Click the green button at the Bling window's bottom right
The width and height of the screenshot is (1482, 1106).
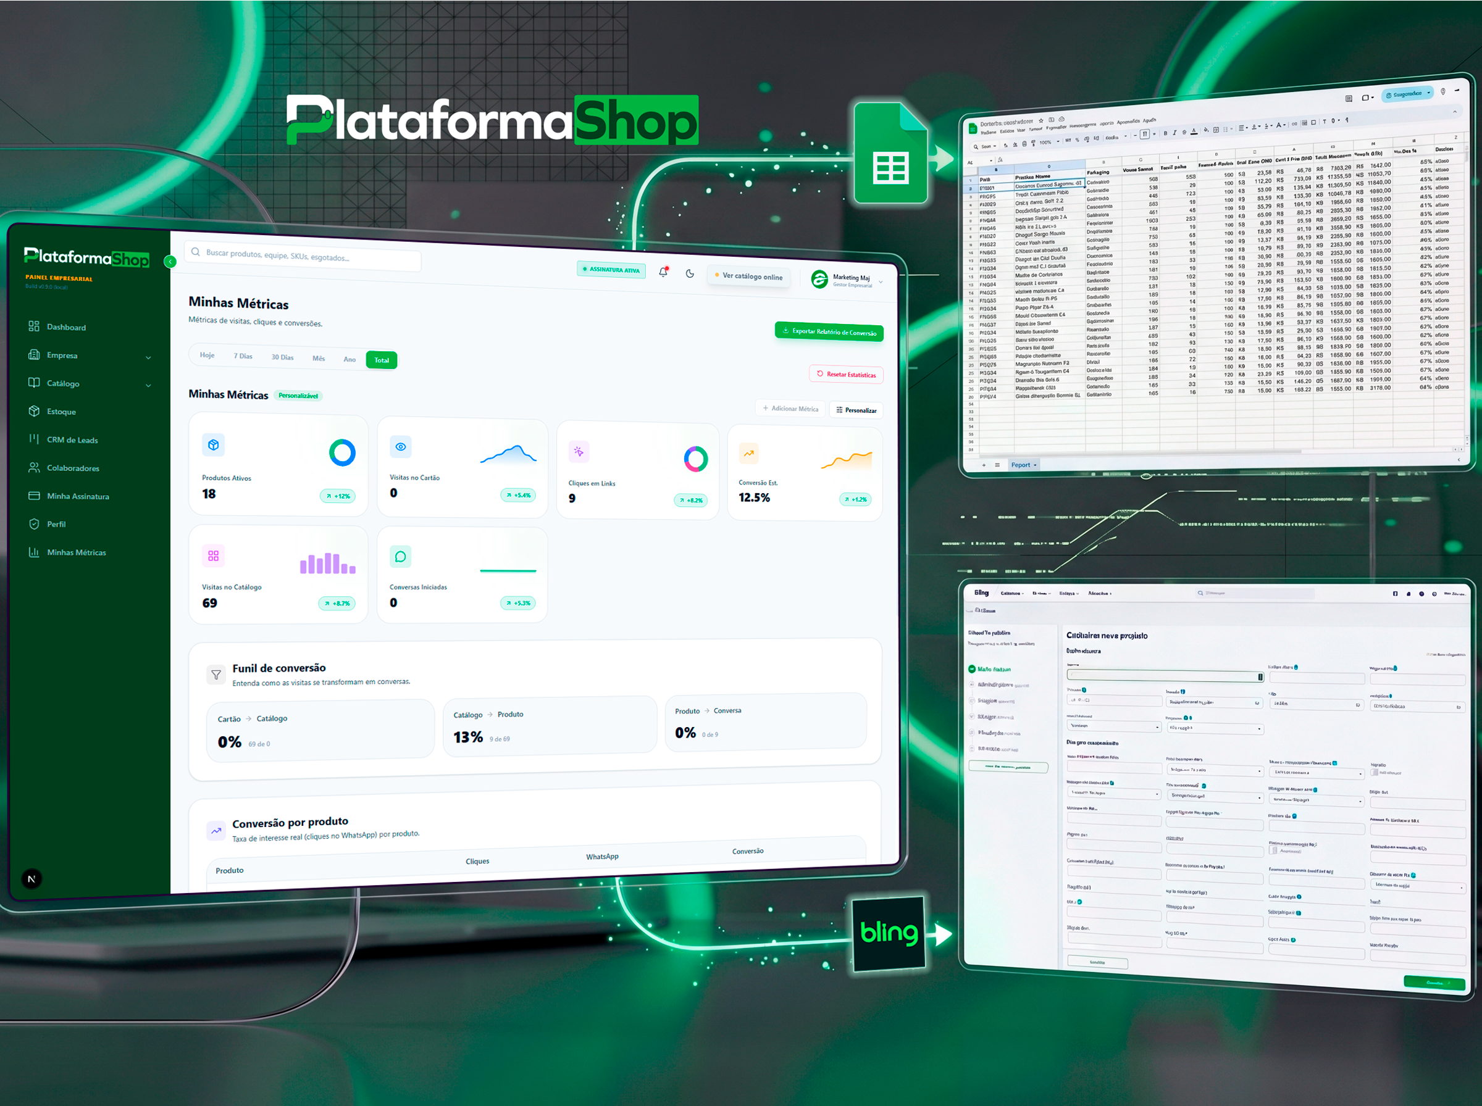click(1434, 983)
